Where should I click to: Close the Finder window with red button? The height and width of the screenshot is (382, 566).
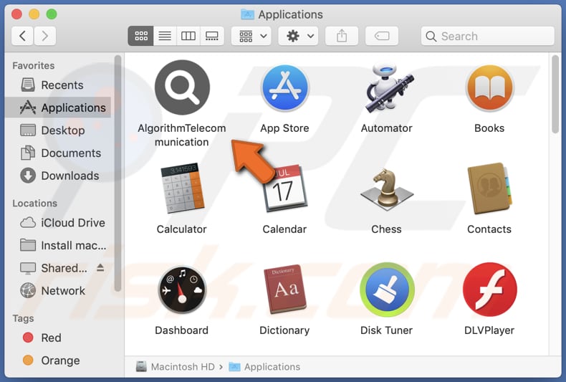(16, 14)
